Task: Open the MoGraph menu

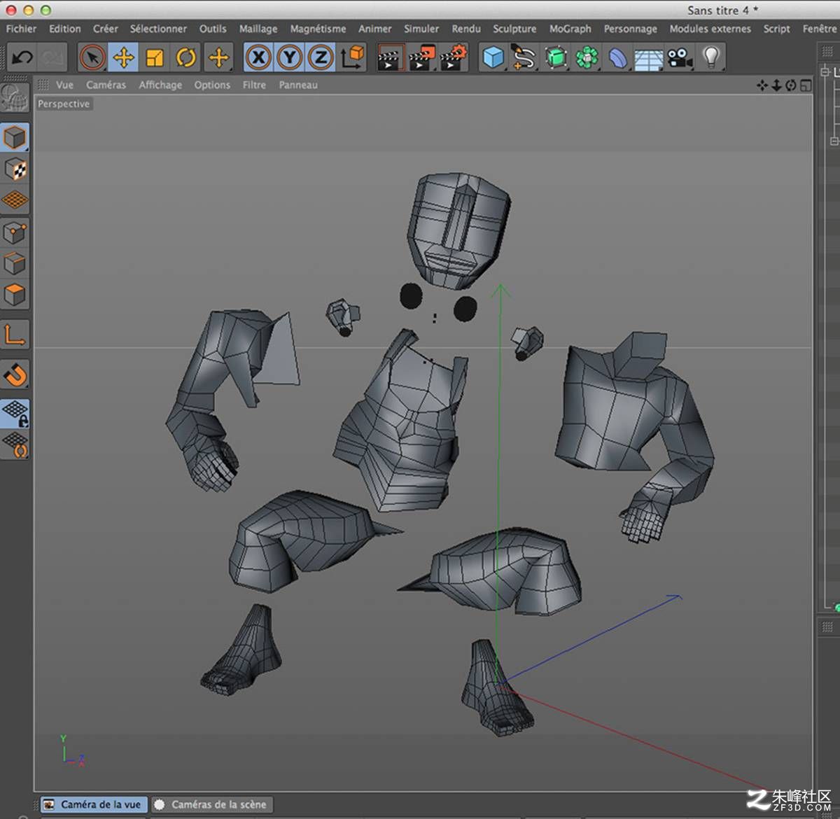Action: coord(570,29)
